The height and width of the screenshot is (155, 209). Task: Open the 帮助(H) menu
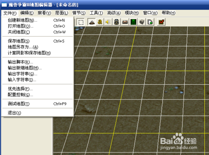[168, 13]
